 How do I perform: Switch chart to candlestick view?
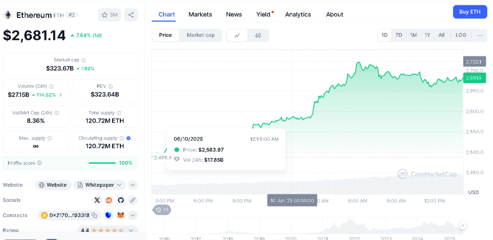(x=258, y=35)
